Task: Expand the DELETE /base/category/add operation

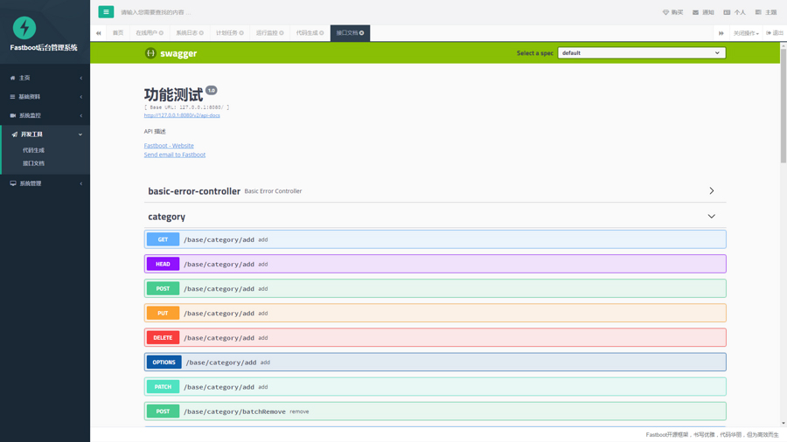Action: [435, 338]
